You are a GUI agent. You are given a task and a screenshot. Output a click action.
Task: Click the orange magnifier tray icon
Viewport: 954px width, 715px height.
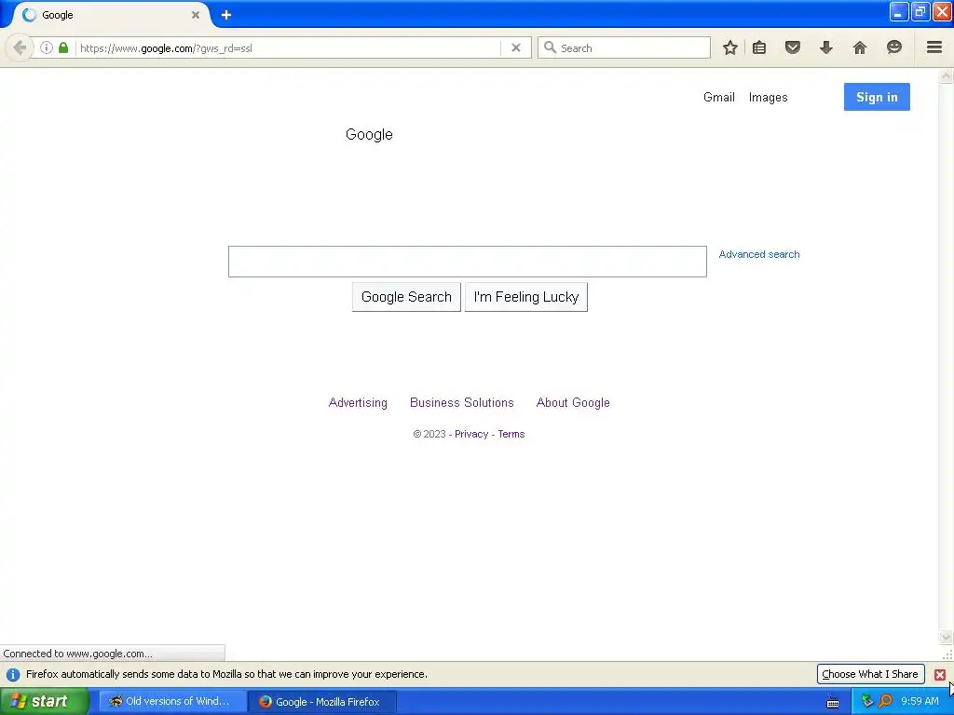885,702
